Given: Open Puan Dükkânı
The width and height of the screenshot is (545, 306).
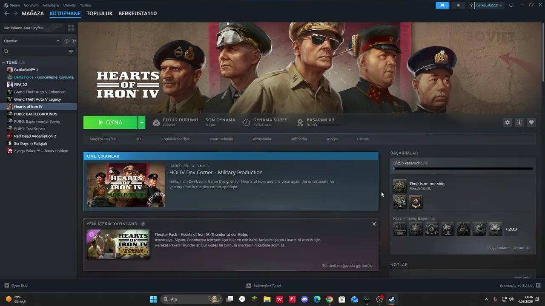Looking at the screenshot, I should [x=221, y=139].
